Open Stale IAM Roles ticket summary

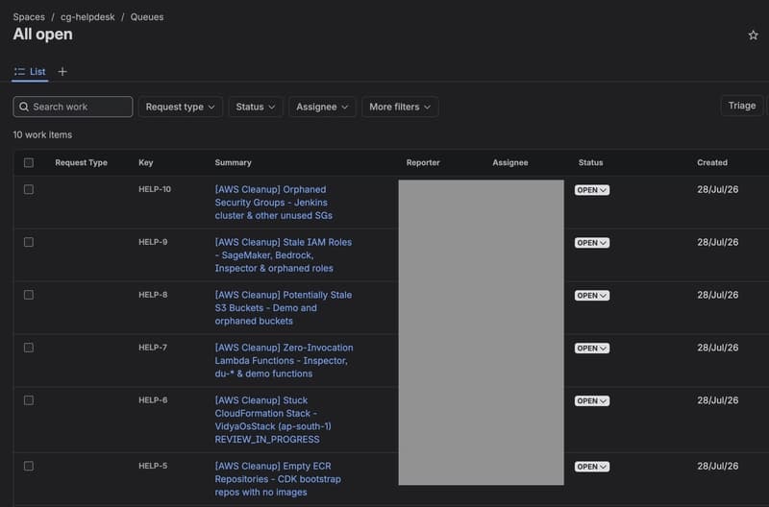284,255
